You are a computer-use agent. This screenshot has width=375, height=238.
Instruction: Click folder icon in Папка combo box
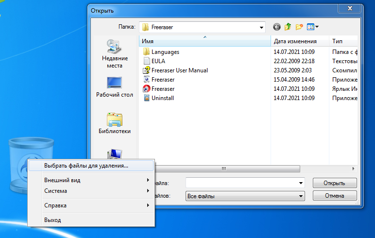pyautogui.click(x=145, y=27)
